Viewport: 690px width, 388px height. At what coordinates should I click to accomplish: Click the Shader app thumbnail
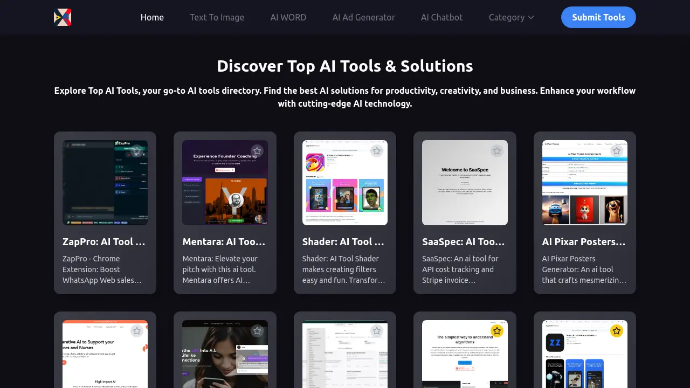(345, 183)
